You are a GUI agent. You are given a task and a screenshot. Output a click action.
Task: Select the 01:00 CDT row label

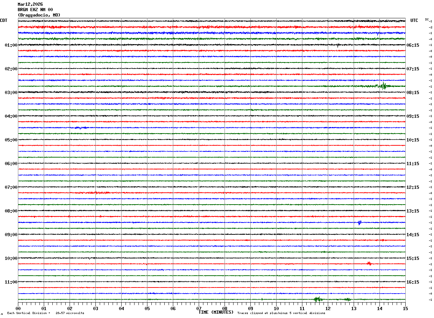coord(11,45)
